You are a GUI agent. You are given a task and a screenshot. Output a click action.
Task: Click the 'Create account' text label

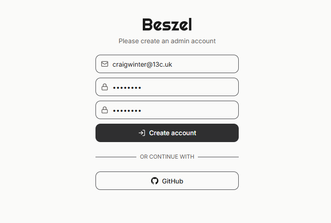point(173,133)
